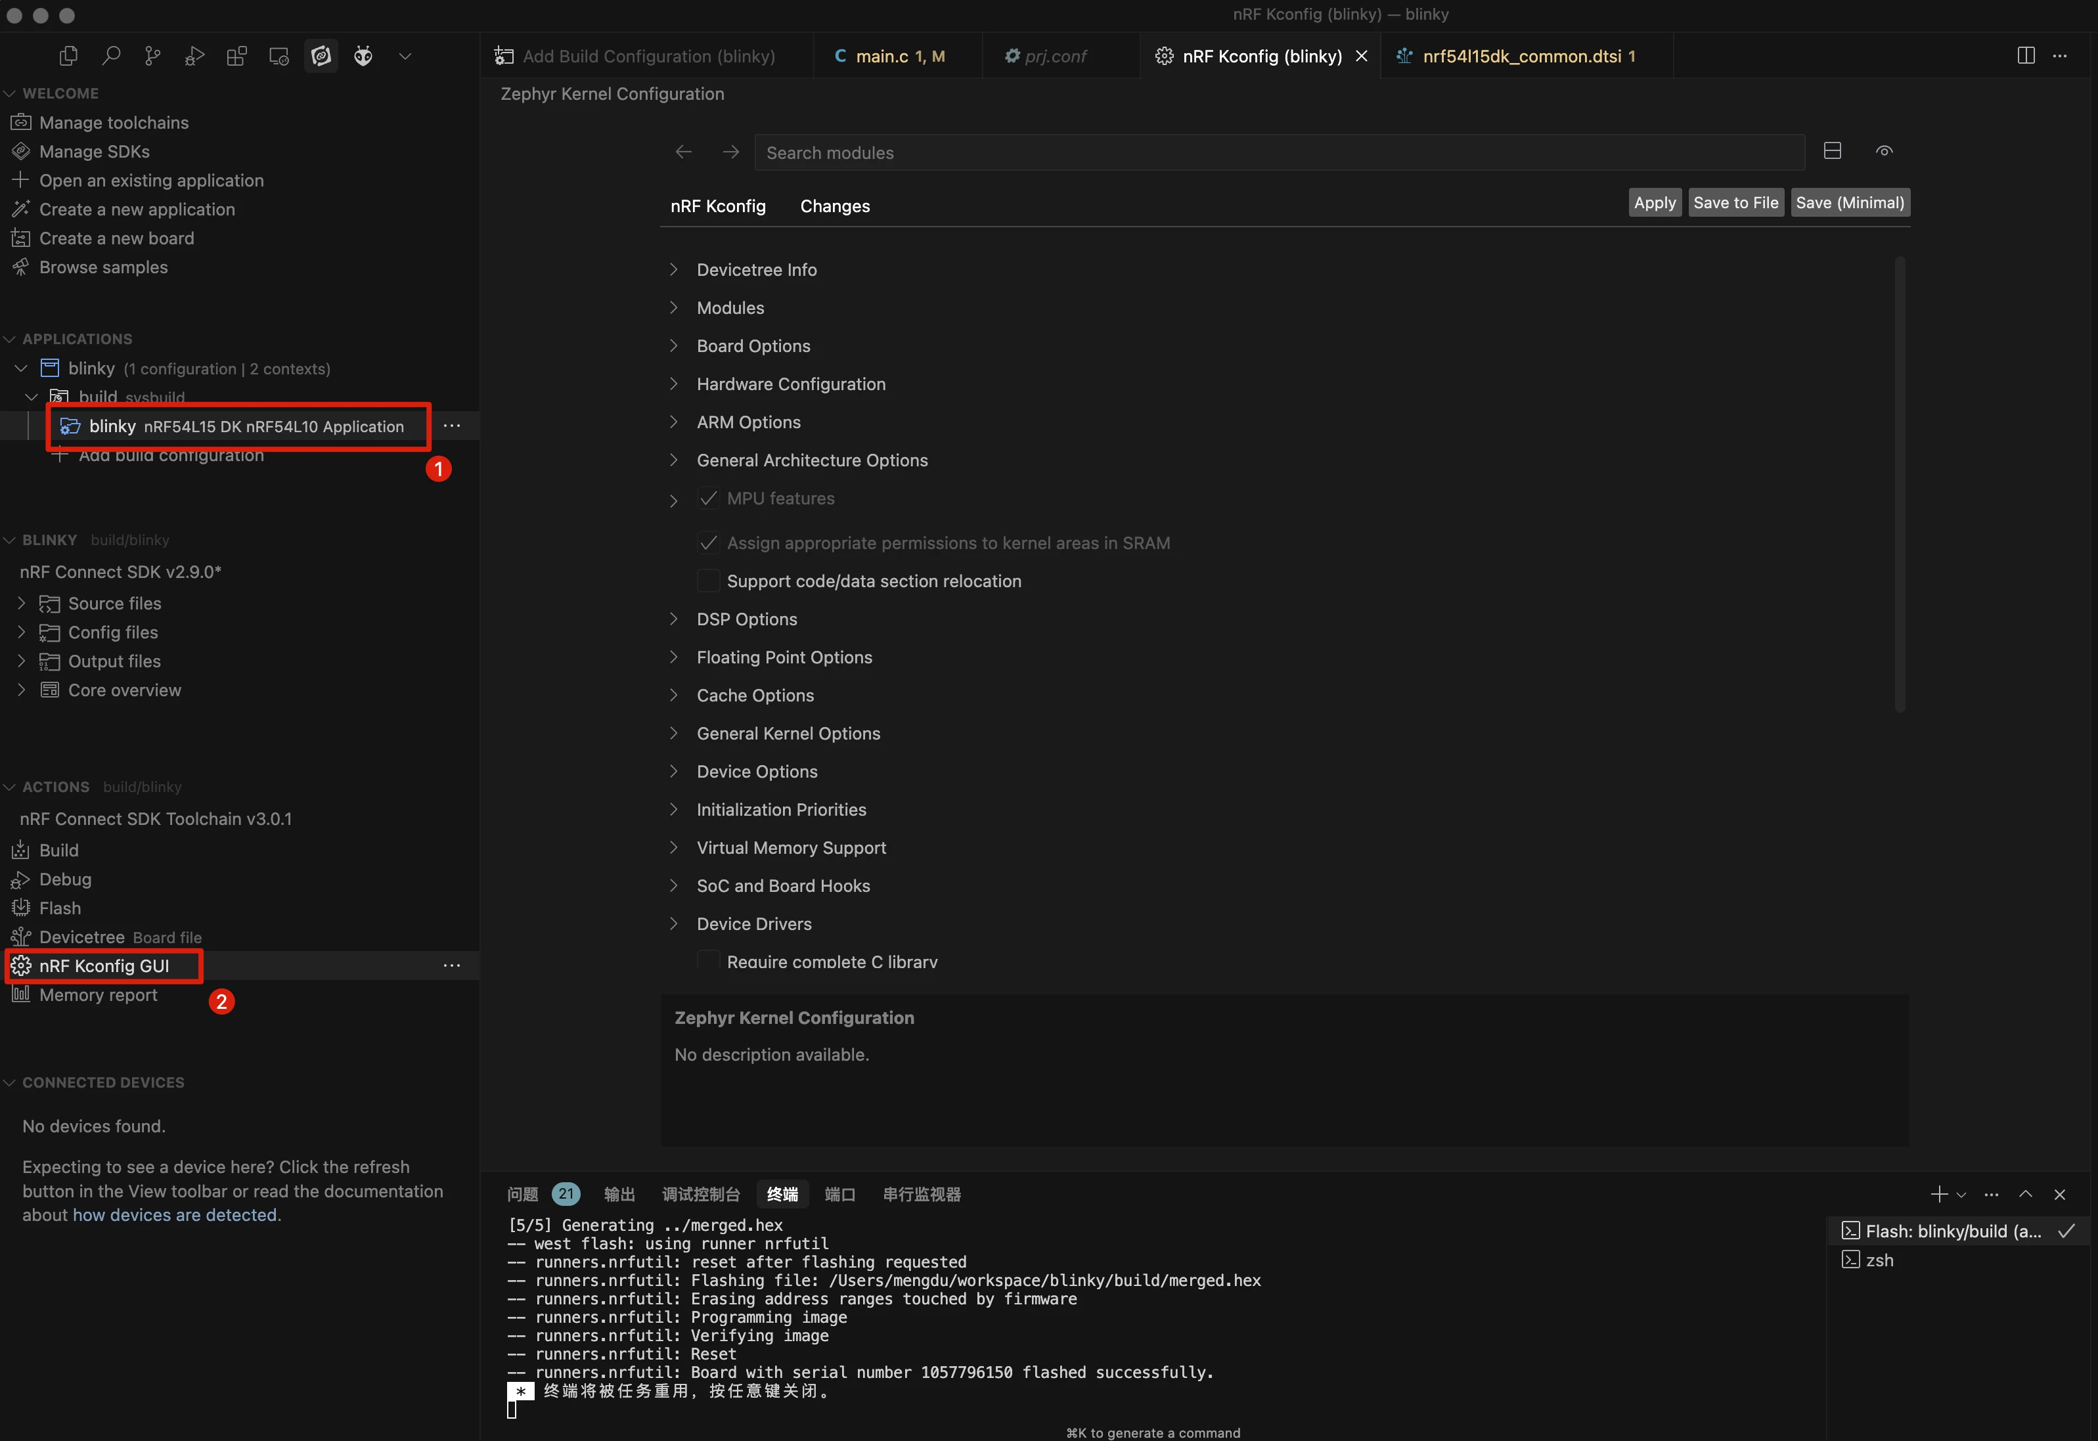The image size is (2098, 1441).
Task: Click the split editor icon
Action: click(2025, 56)
